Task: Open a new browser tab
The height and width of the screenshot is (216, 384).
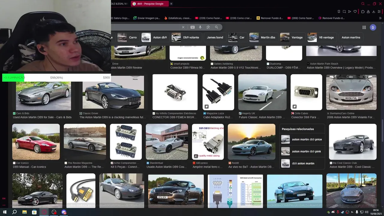Action: click(171, 4)
